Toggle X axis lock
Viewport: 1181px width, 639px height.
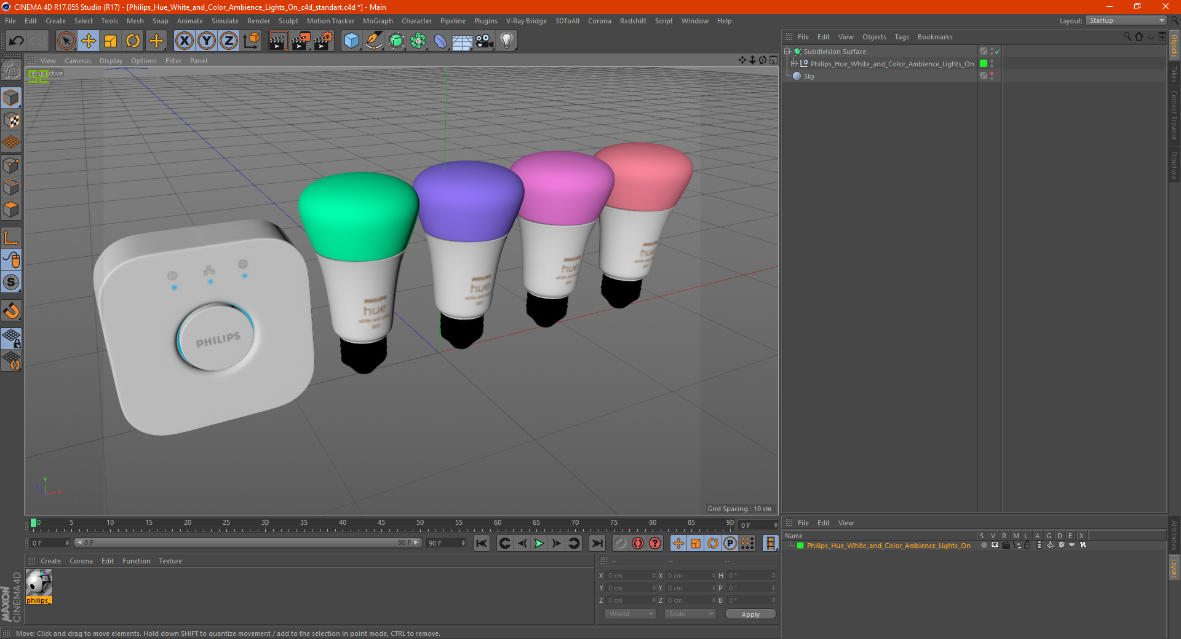coord(184,41)
